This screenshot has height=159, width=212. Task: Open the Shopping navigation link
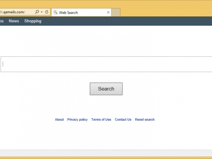pyautogui.click(x=33, y=21)
